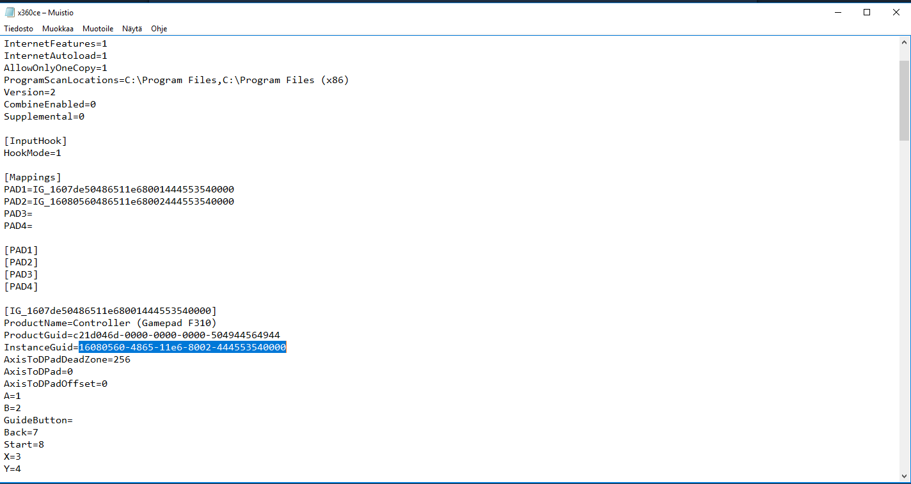
Task: Click the "[PAD4]" section header
Action: pyautogui.click(x=21, y=286)
